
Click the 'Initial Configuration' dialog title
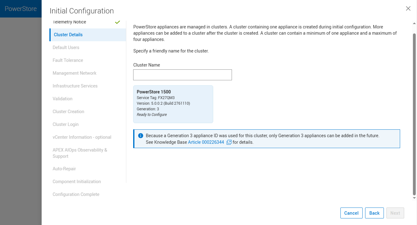[x=82, y=11]
